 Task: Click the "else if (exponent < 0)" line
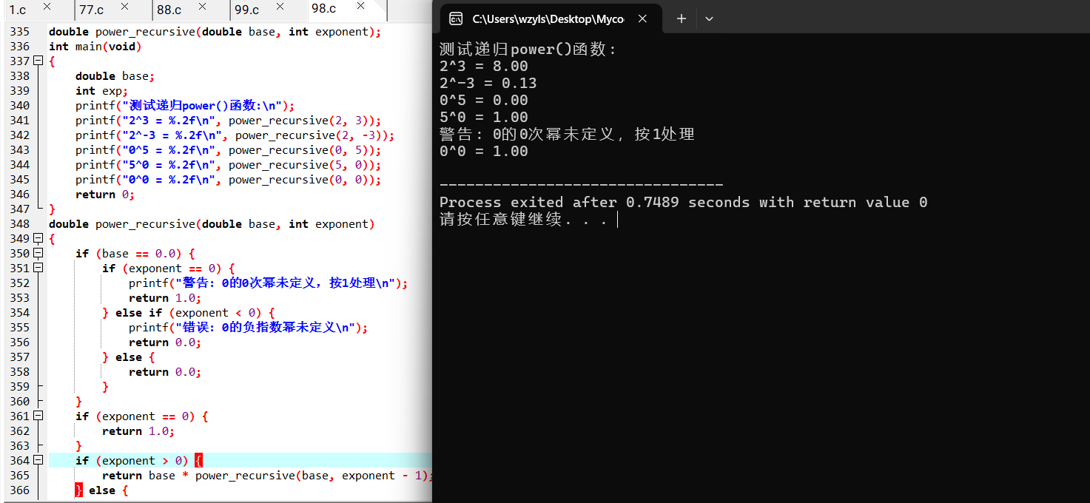(188, 313)
